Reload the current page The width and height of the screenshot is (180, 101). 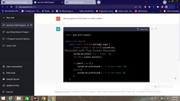[11, 7]
